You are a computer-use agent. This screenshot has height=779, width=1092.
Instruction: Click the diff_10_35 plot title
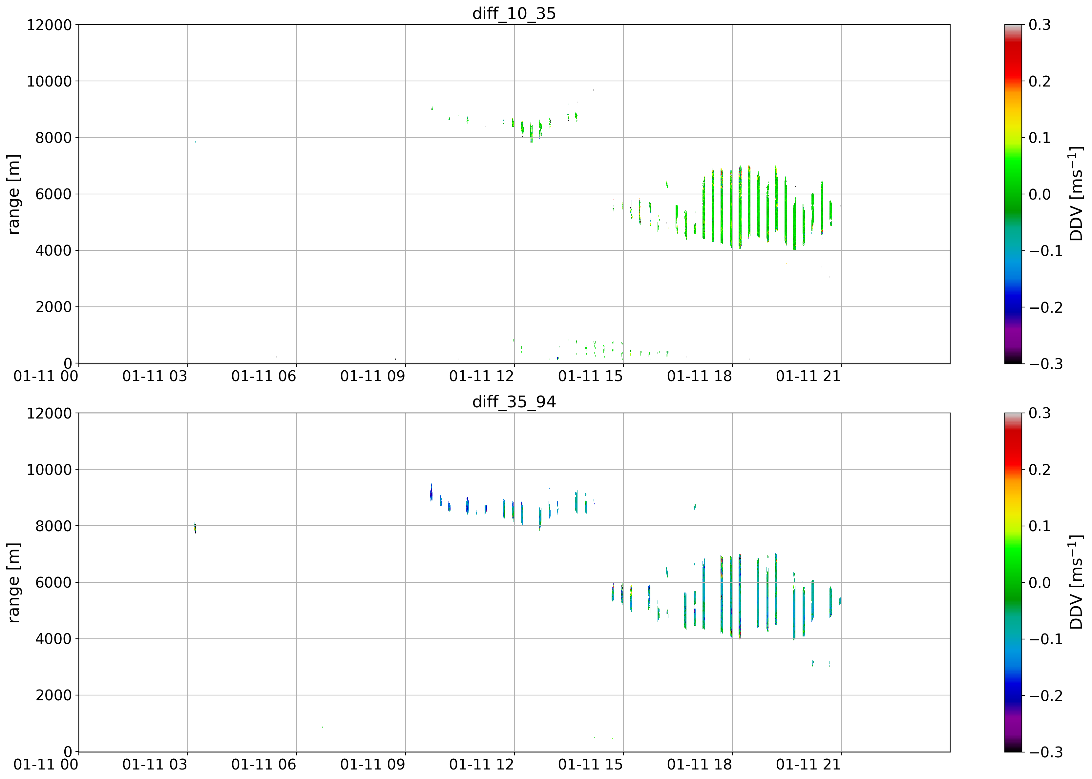tap(514, 13)
